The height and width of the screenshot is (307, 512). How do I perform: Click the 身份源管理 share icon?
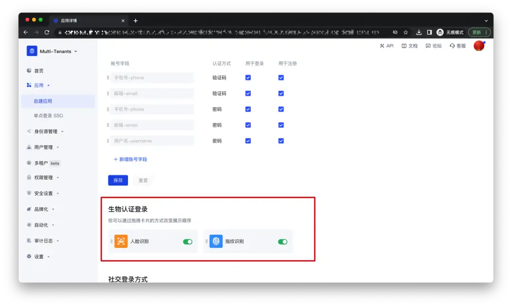[x=29, y=131]
